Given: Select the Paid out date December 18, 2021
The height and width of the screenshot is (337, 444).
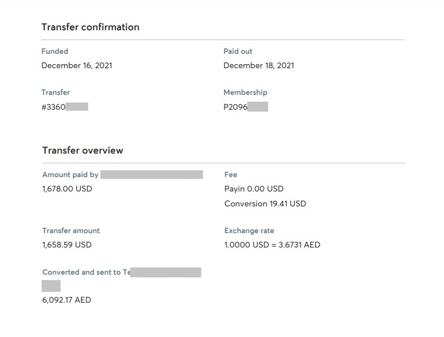Looking at the screenshot, I should 259,66.
